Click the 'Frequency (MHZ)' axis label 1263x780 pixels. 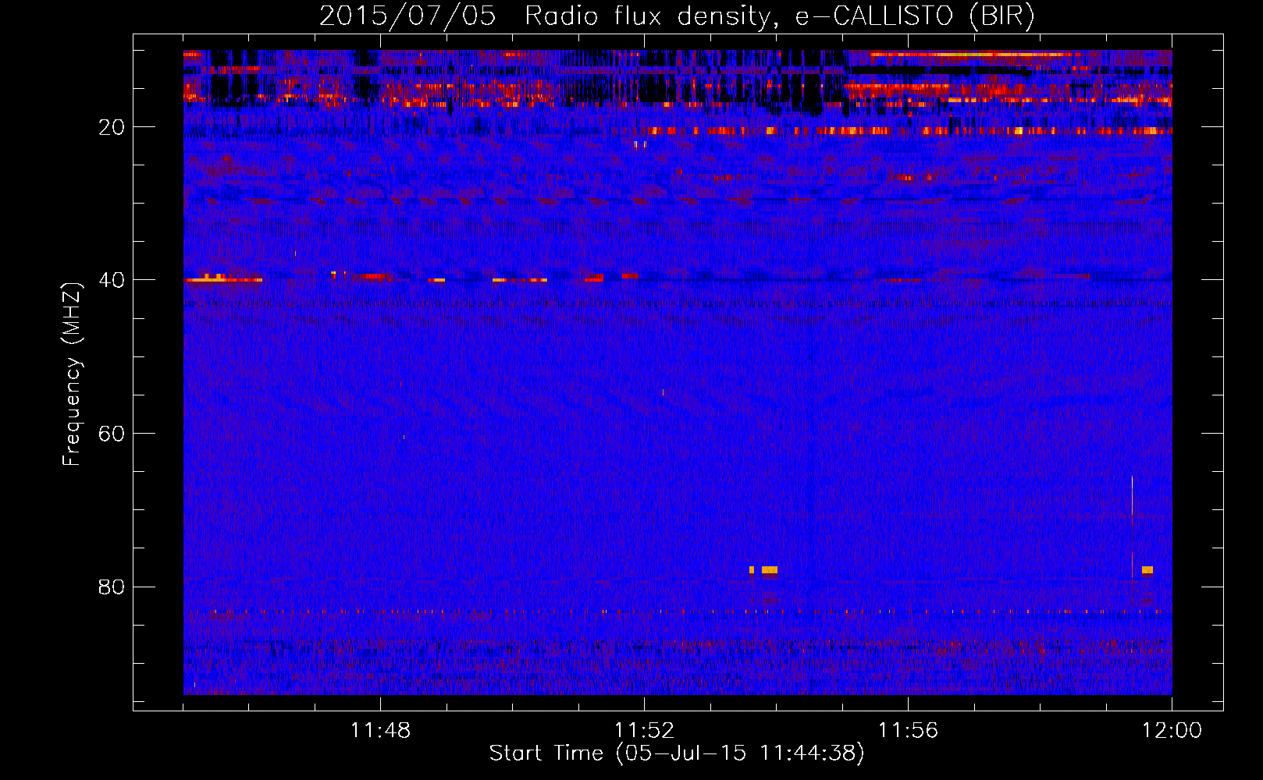point(72,374)
